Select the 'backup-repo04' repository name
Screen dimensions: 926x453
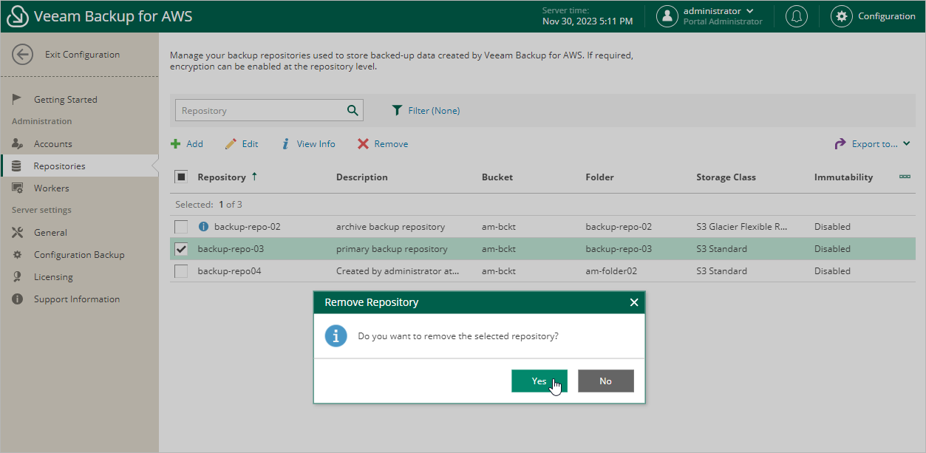point(229,271)
